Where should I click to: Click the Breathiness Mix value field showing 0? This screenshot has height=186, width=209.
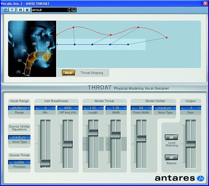point(45,108)
